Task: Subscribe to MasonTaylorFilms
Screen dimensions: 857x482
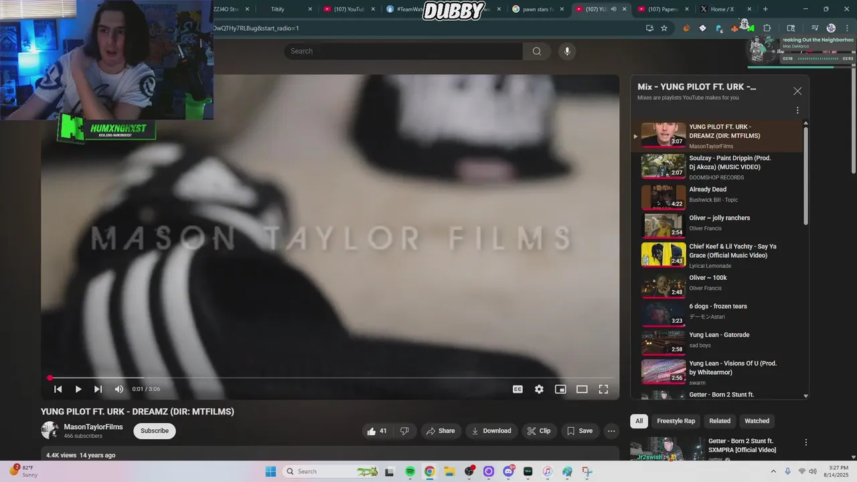Action: tap(155, 431)
